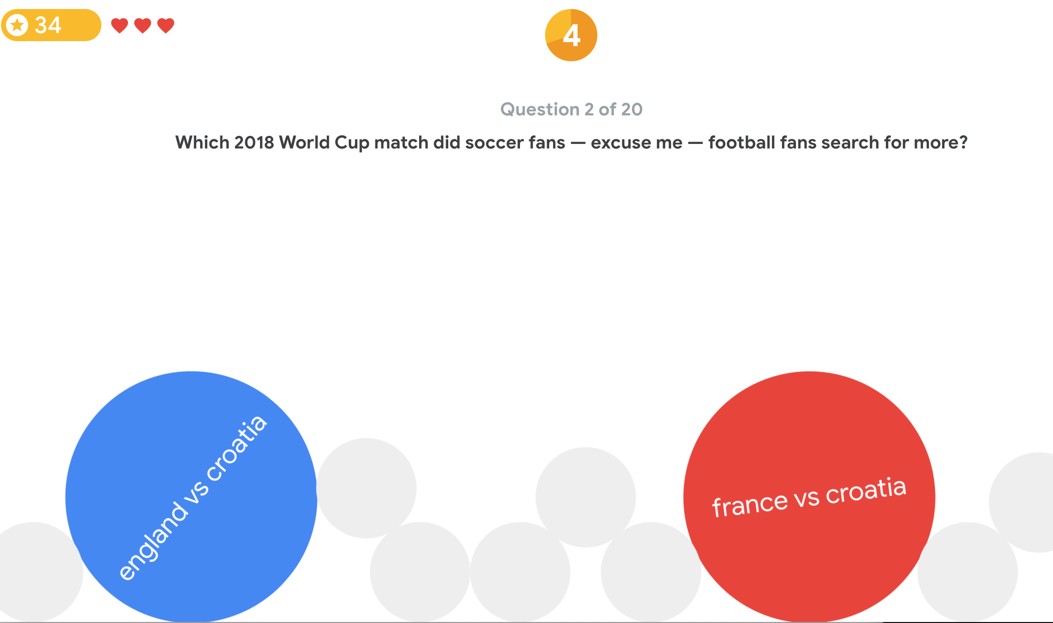
Task: Click the number 34 in score badge
Action: 48,25
